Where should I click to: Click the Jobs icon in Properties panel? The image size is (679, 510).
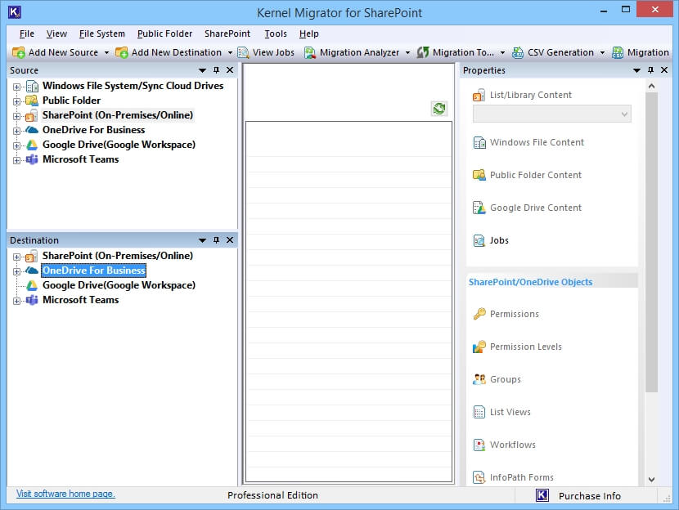point(479,240)
